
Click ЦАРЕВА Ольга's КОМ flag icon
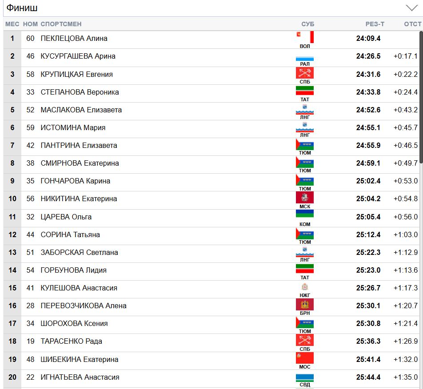coord(305,215)
